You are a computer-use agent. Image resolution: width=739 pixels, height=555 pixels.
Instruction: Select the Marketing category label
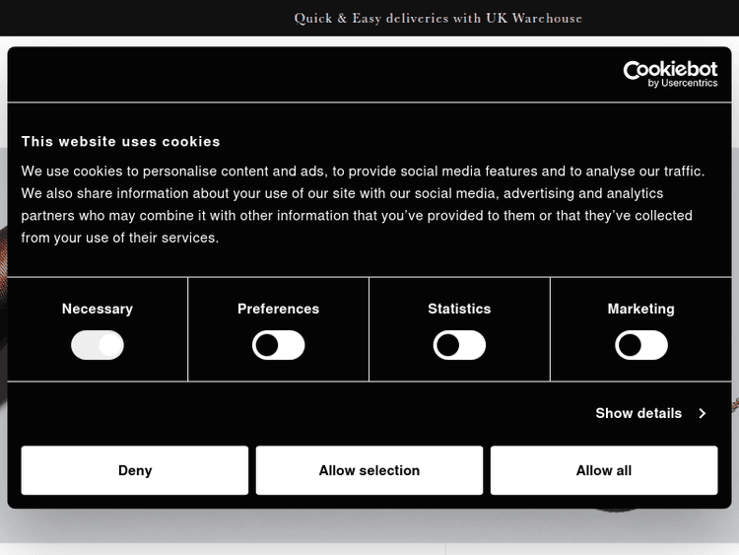pyautogui.click(x=640, y=309)
